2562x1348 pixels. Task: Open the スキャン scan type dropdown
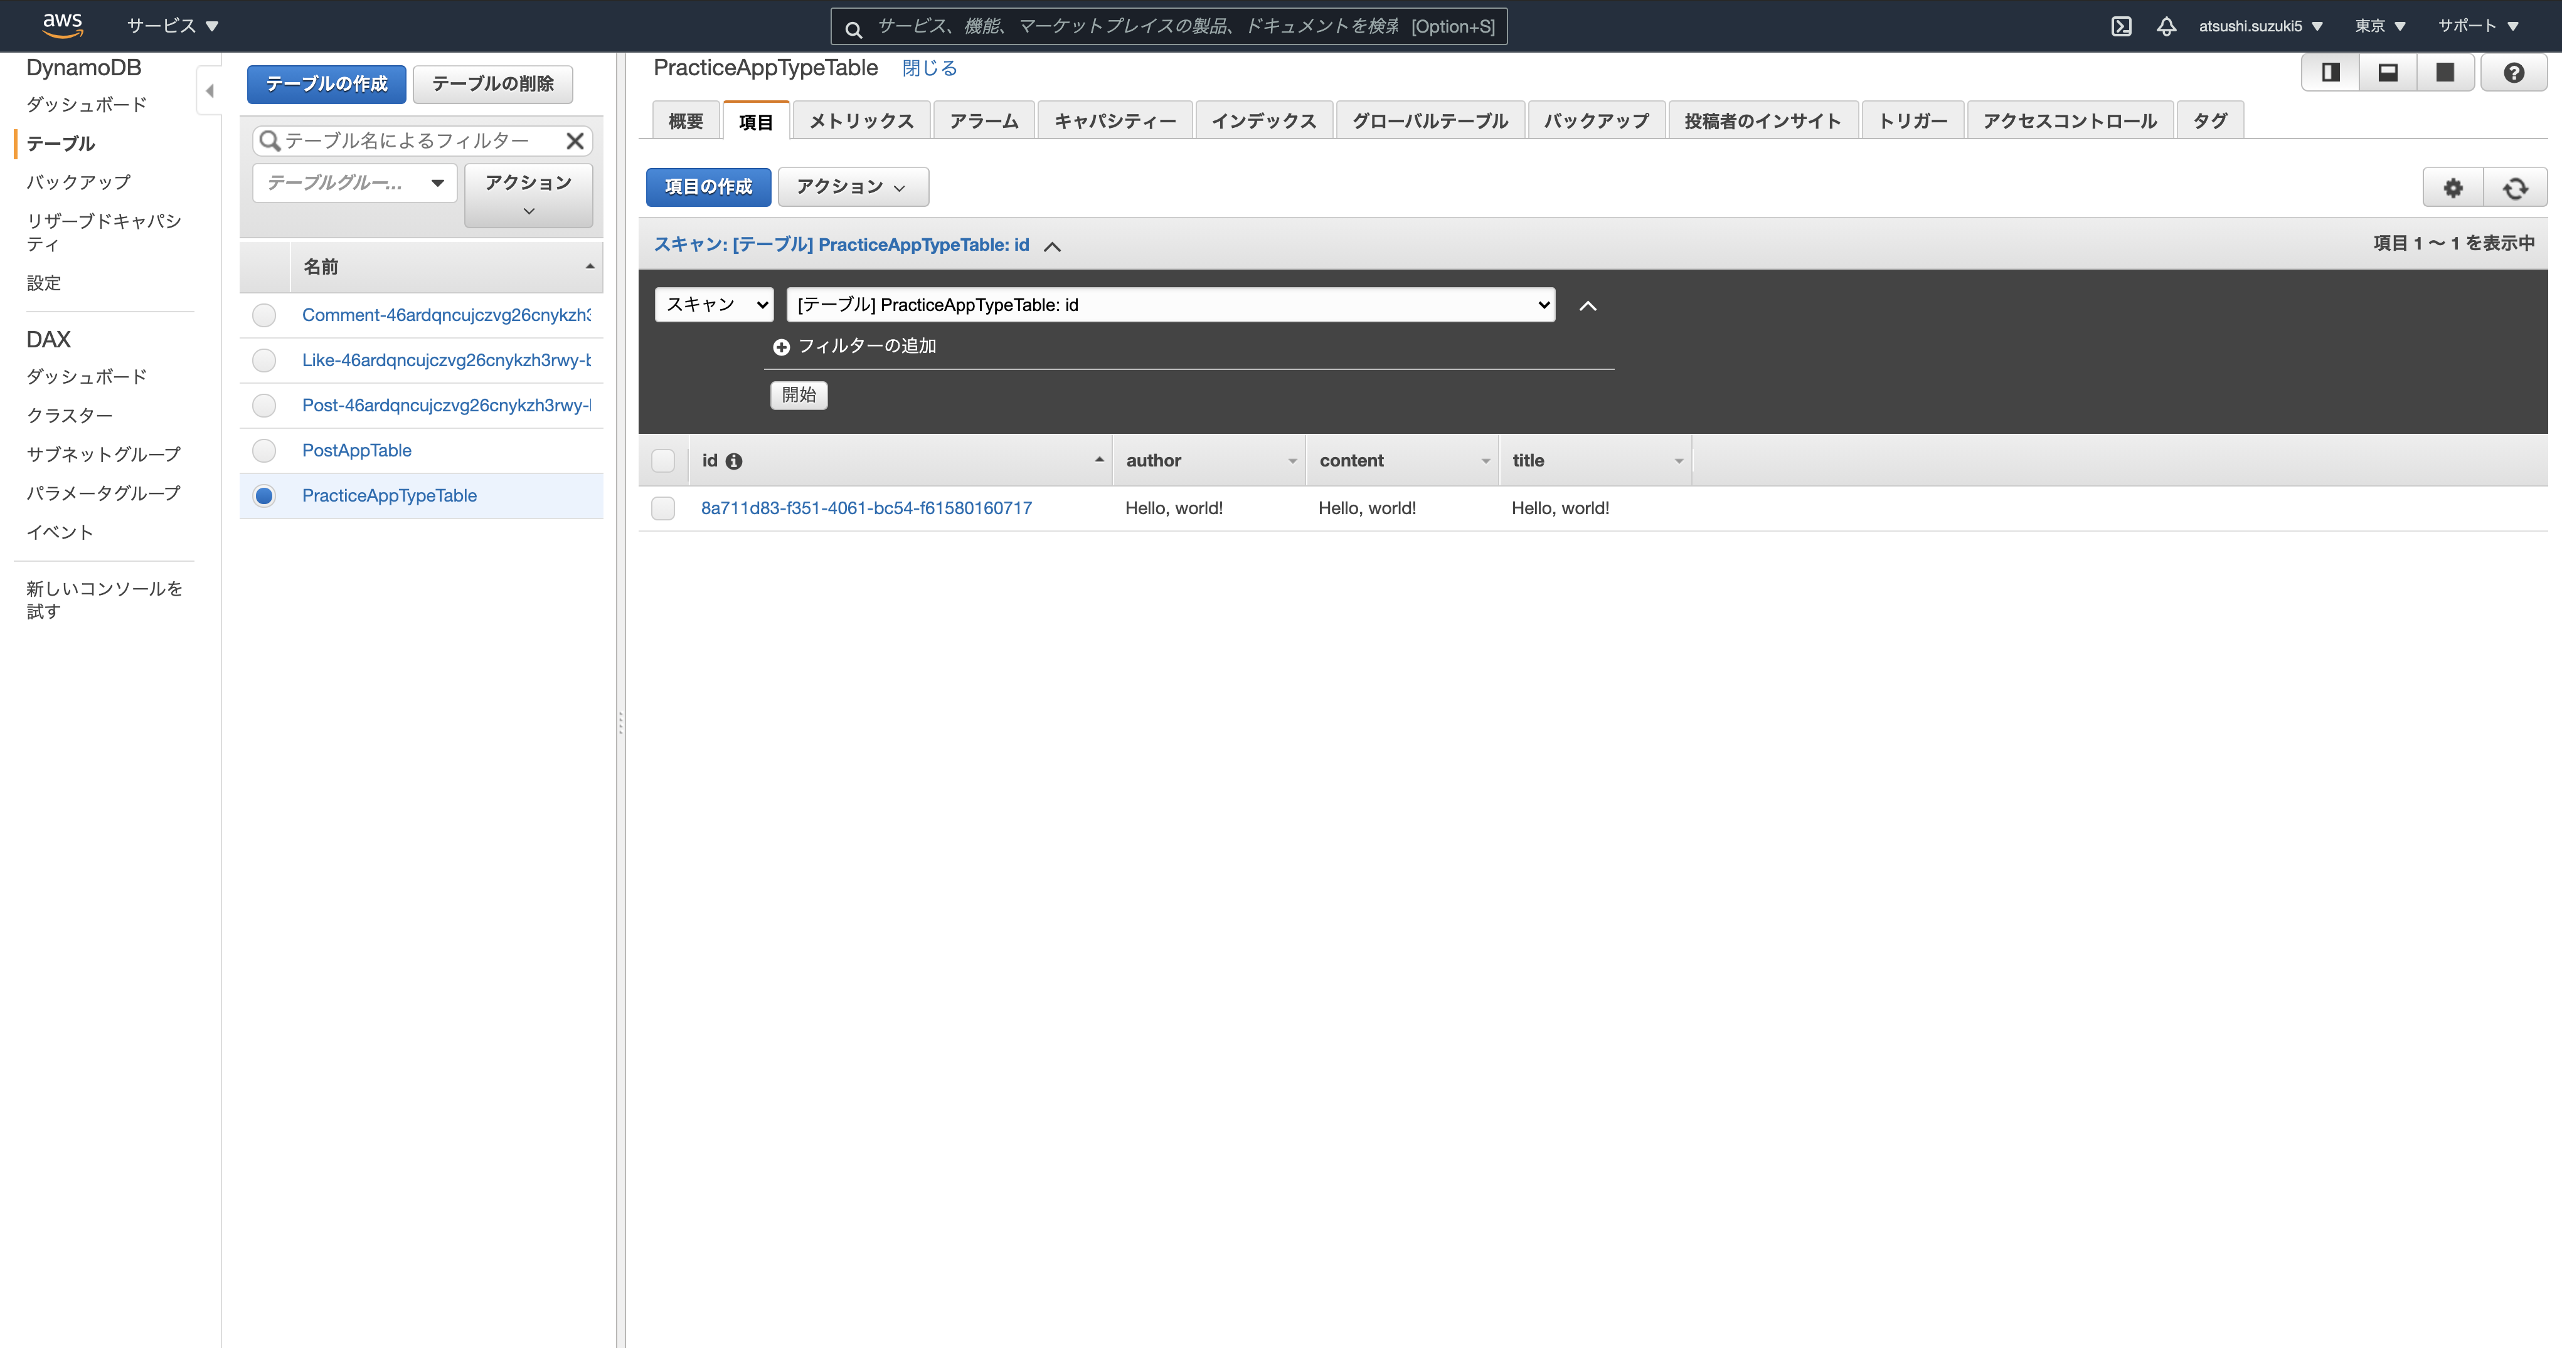[x=714, y=305]
